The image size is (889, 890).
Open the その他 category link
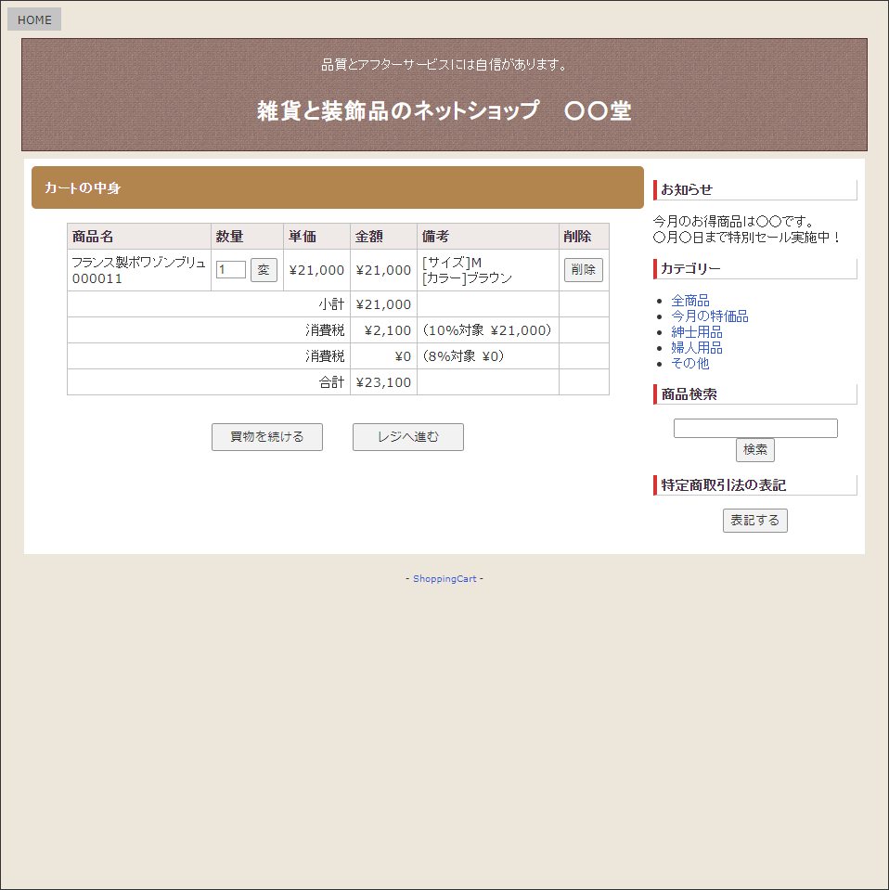click(689, 364)
